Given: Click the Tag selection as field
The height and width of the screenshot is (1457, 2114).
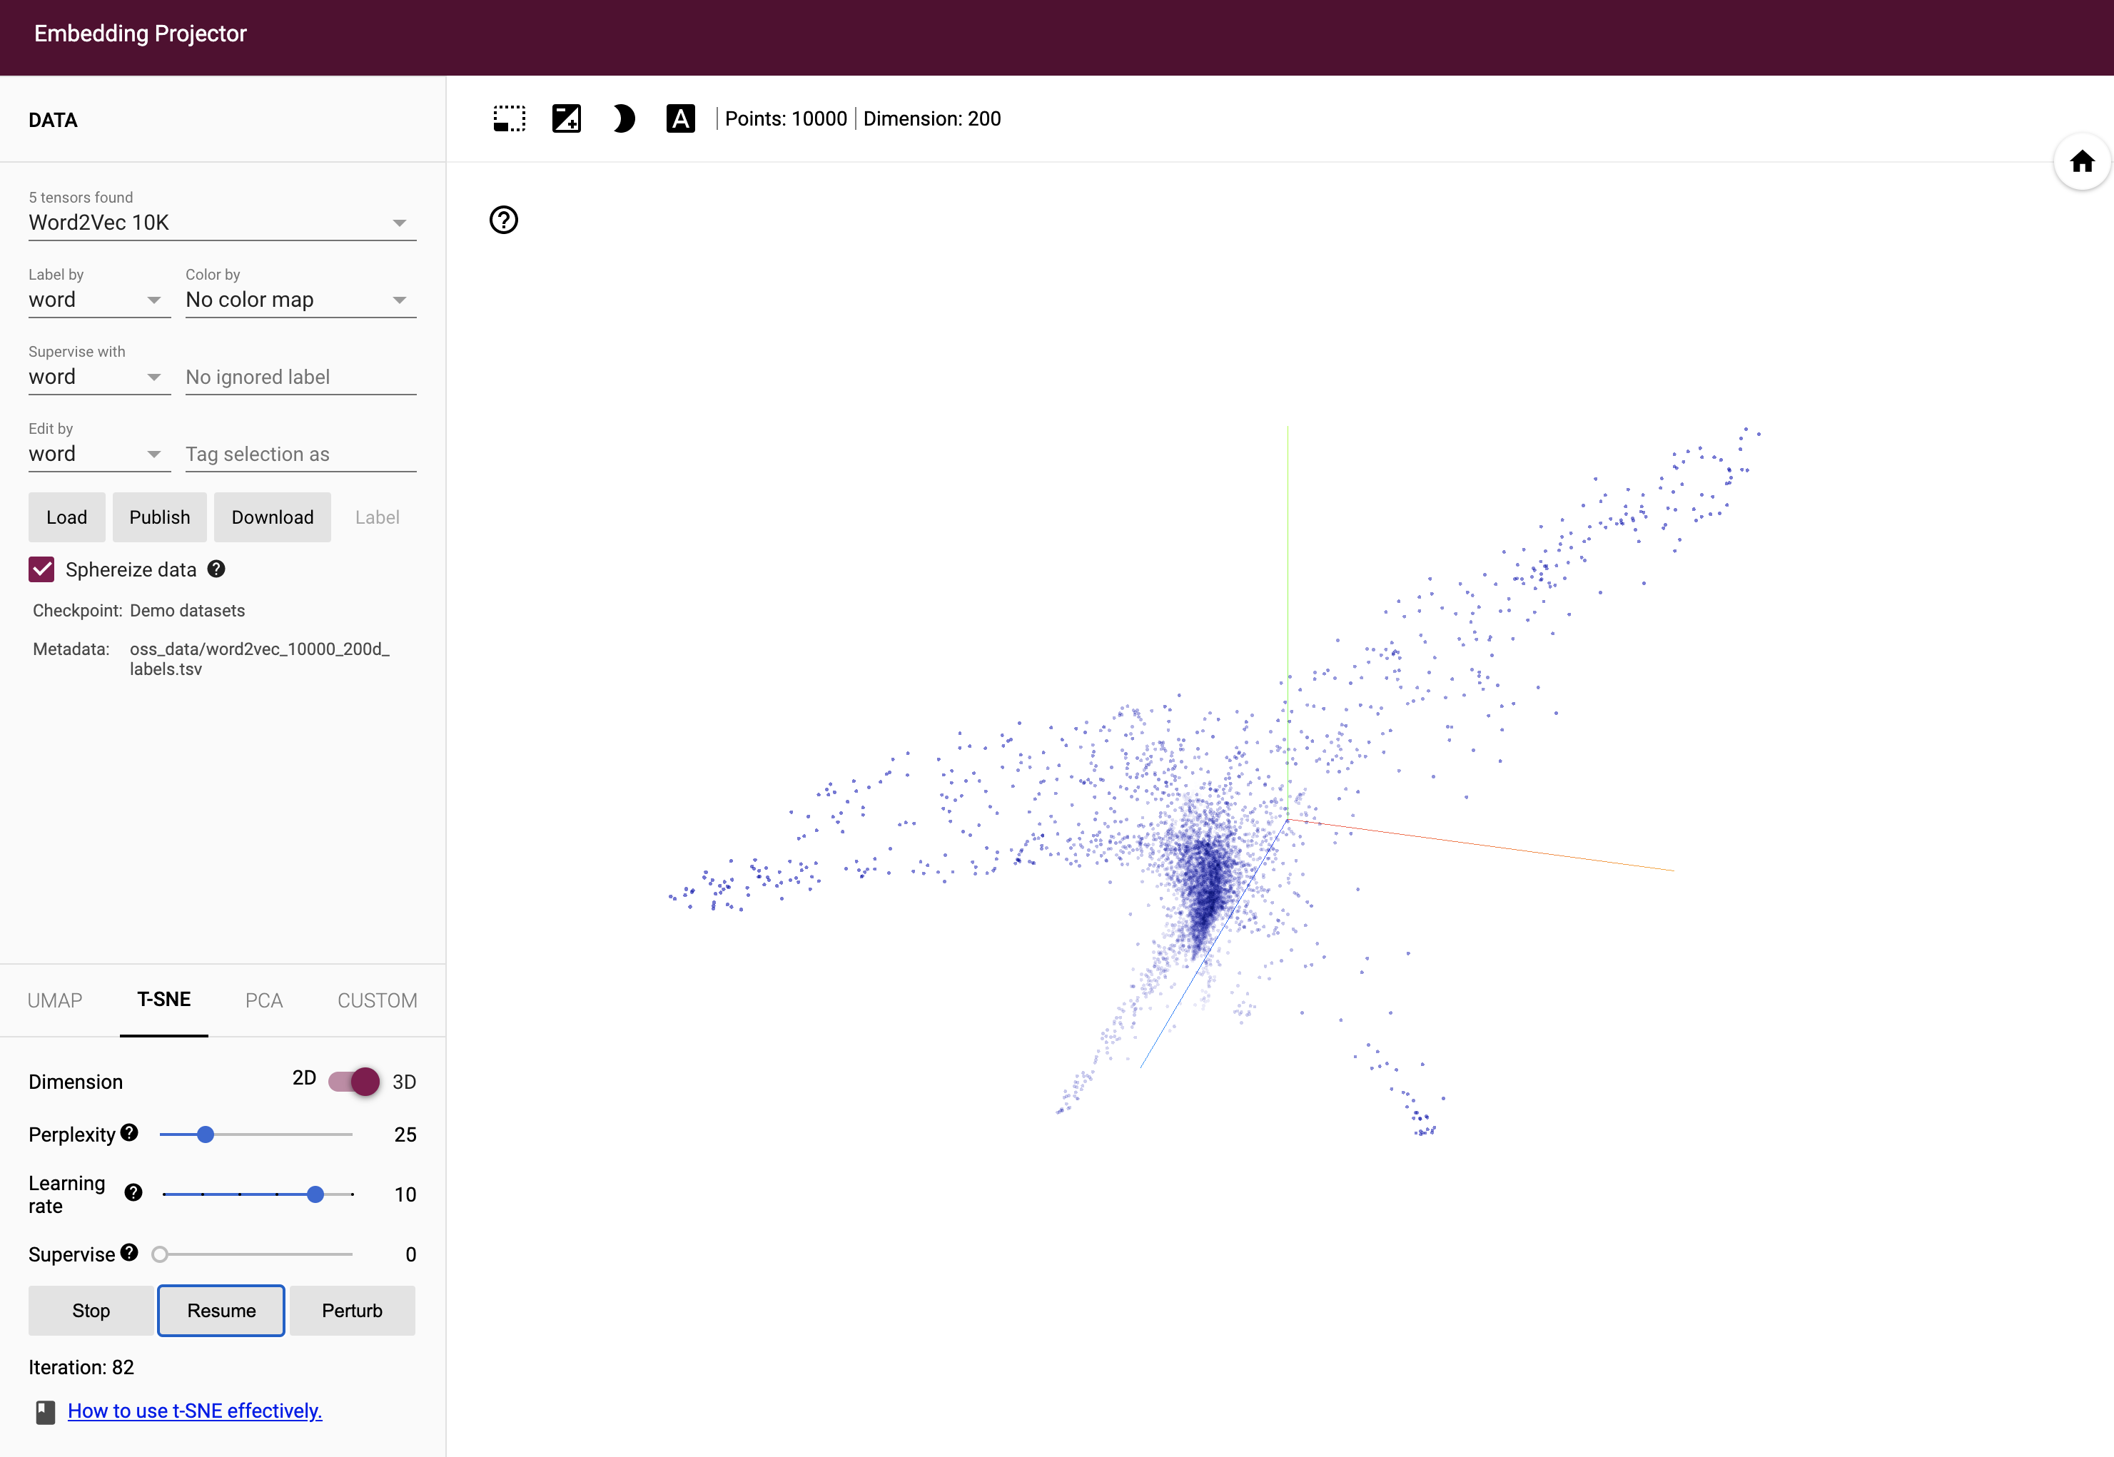Looking at the screenshot, I should pos(300,455).
